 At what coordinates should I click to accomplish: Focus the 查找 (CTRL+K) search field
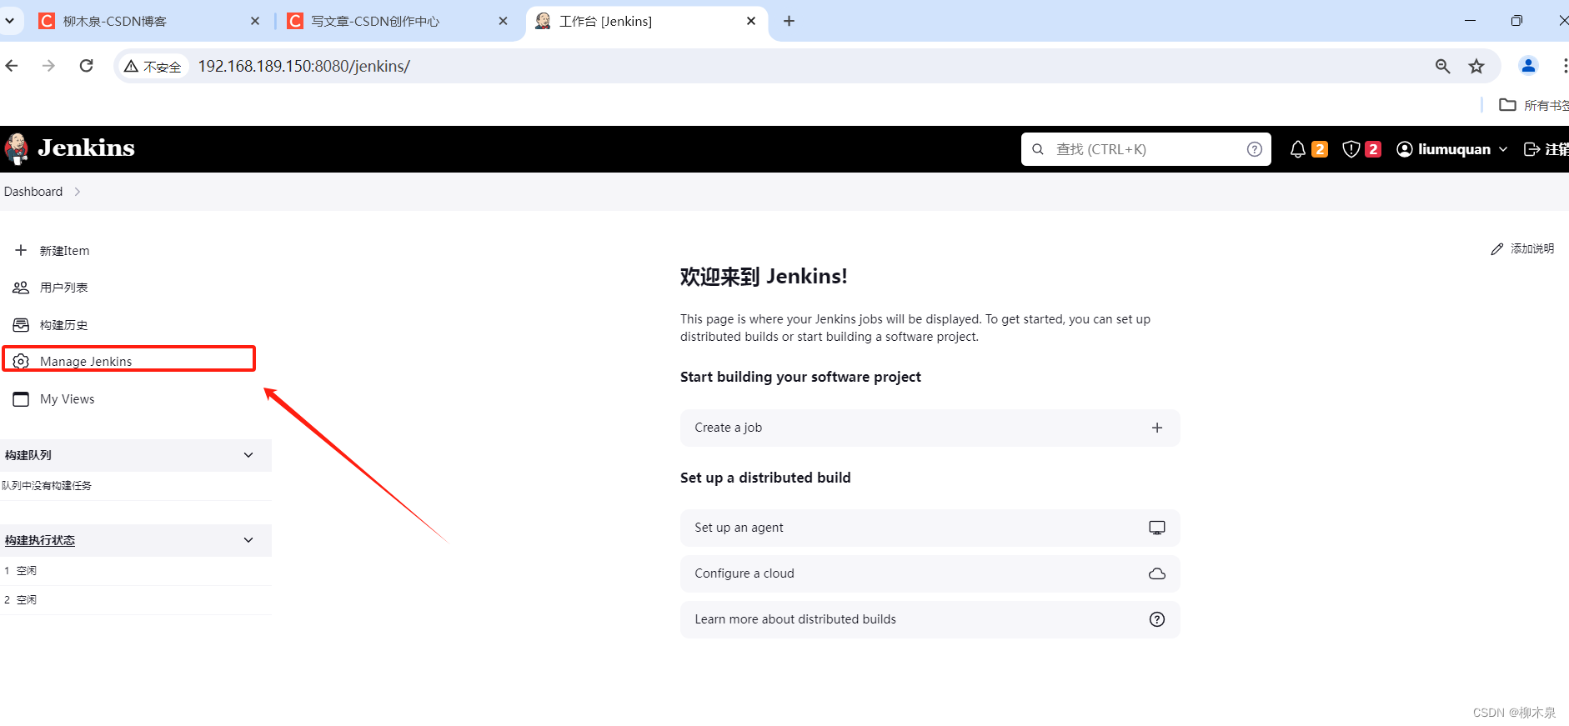click(x=1145, y=149)
